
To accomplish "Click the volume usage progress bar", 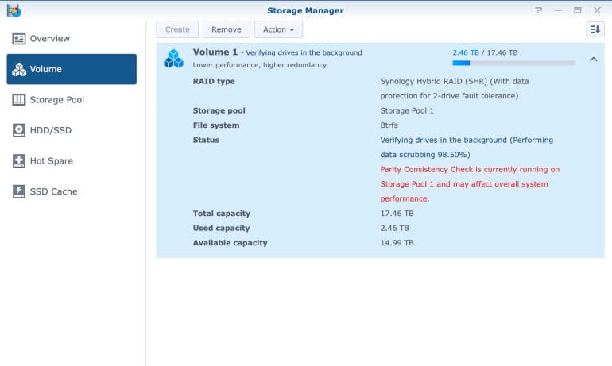I will pos(513,63).
